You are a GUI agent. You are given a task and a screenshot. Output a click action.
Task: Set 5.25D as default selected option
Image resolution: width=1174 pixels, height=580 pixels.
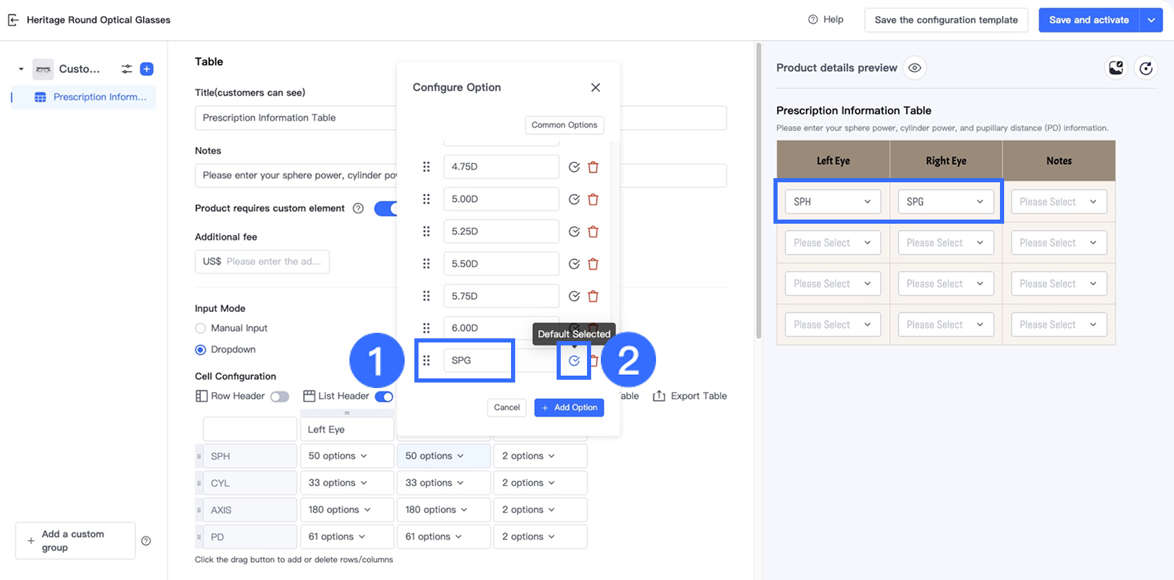(x=574, y=232)
